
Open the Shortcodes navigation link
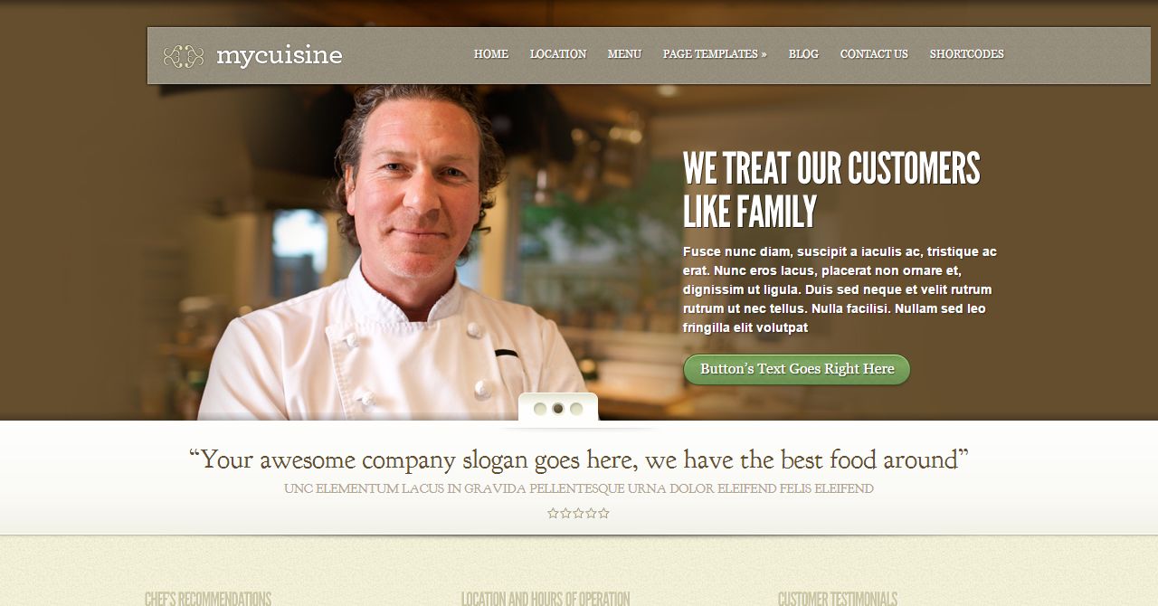pyautogui.click(x=967, y=54)
